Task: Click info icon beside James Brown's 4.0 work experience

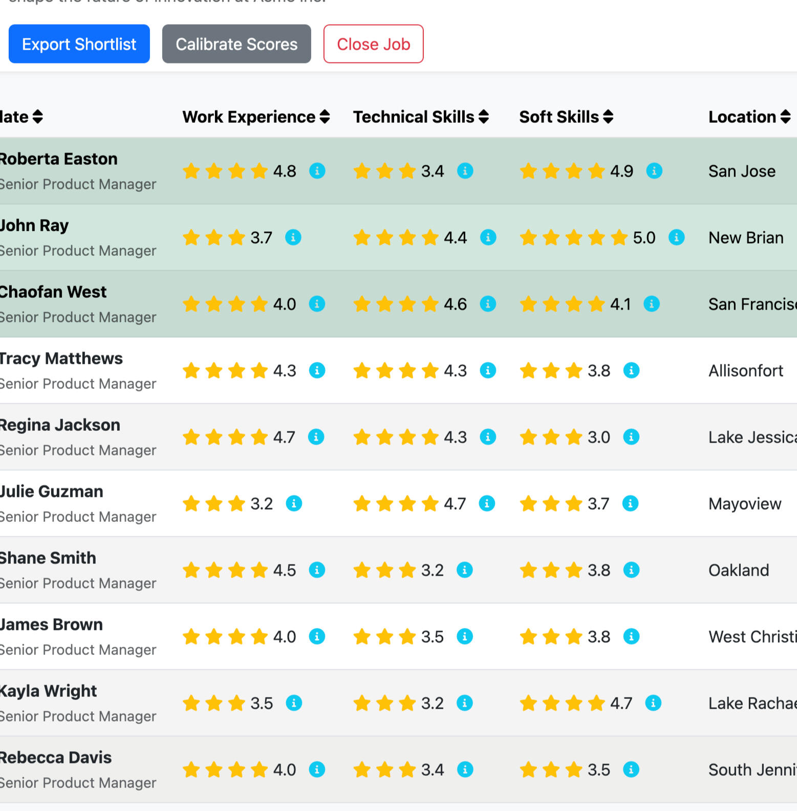Action: tap(317, 637)
